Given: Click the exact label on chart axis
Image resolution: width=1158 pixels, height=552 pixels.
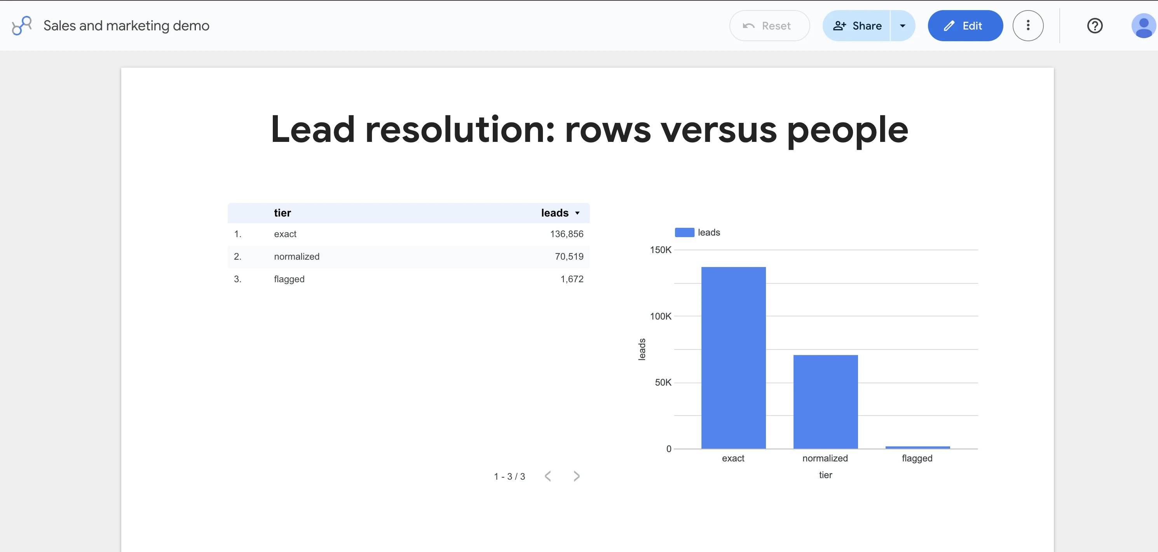Looking at the screenshot, I should (733, 458).
